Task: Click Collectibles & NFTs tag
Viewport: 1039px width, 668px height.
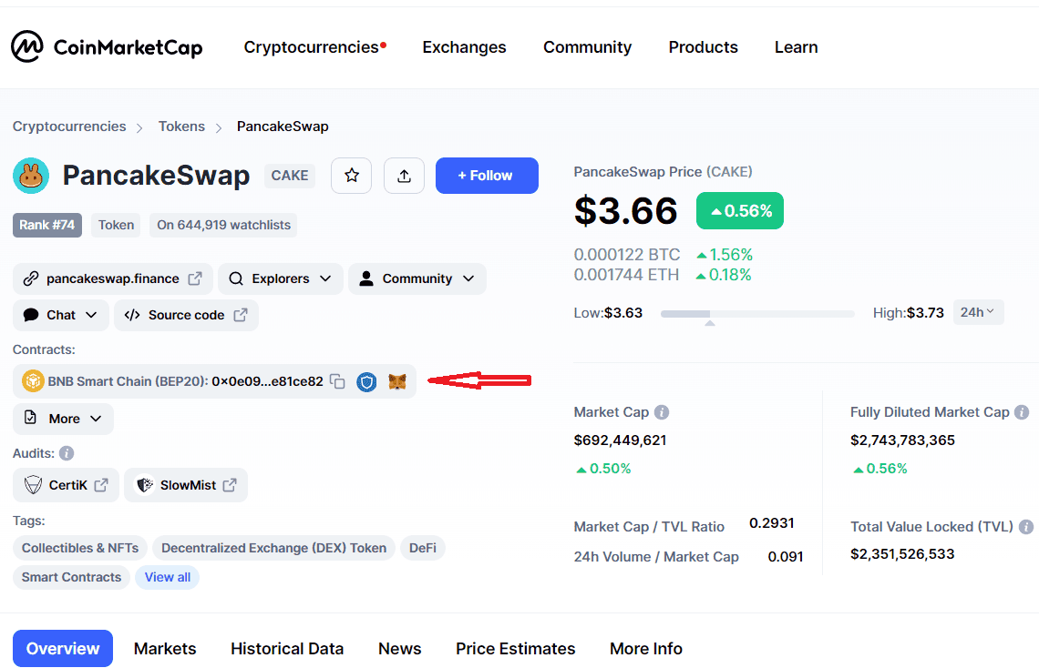Action: [80, 548]
